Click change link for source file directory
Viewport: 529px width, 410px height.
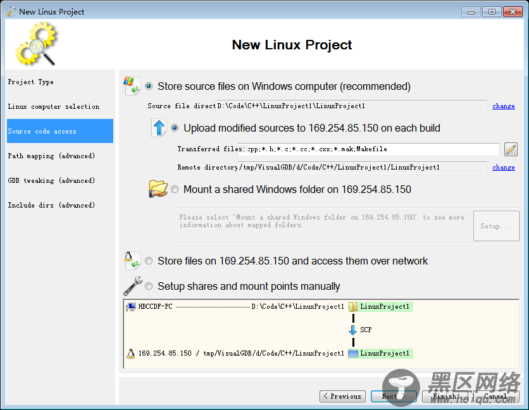pyautogui.click(x=503, y=106)
